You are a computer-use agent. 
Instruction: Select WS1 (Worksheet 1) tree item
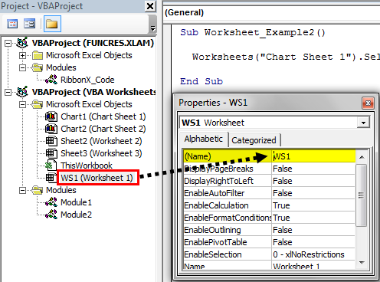97,178
